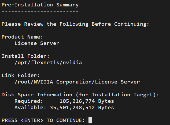The image size is (170, 125).
Task: Click the /opt/flexnetls/nvidia install path
Action: click(x=48, y=63)
